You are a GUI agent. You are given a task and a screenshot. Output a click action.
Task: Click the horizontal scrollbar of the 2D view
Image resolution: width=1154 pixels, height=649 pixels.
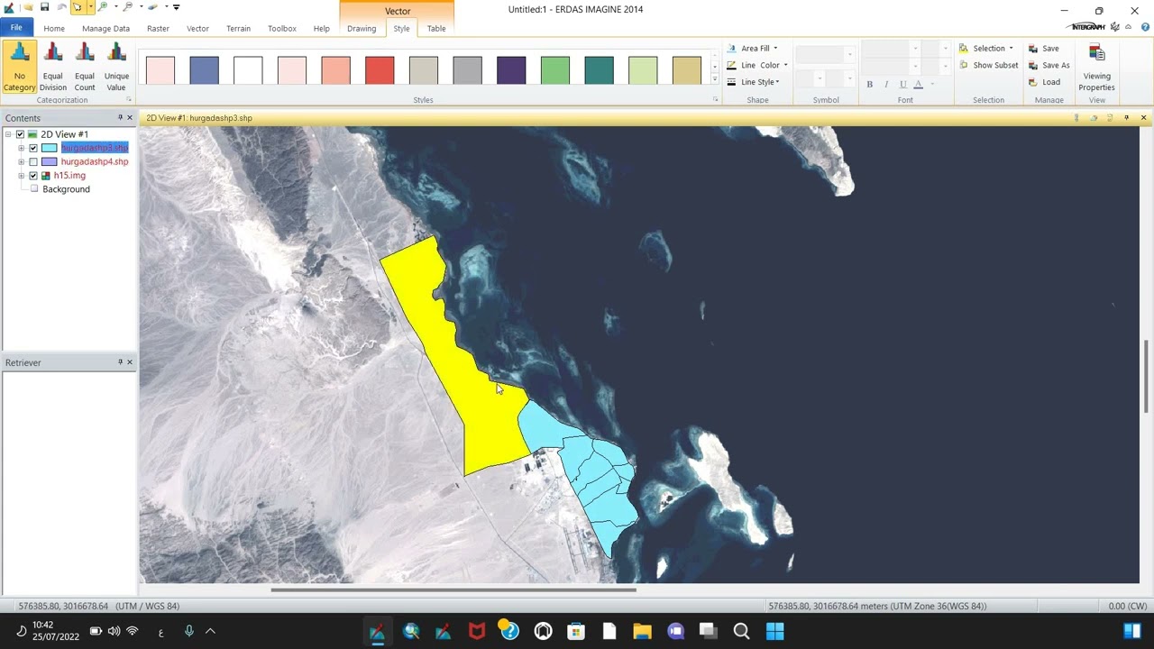tap(453, 590)
